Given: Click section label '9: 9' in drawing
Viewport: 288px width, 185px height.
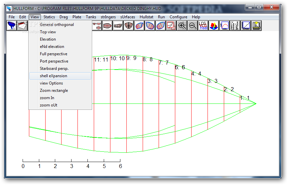Looking at the screenshot, I should coord(131,58).
